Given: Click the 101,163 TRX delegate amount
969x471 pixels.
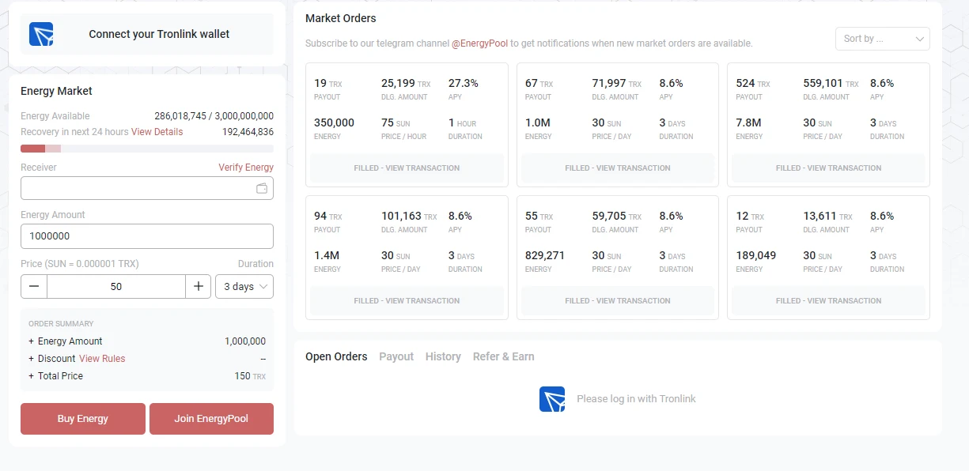Looking at the screenshot, I should coord(409,216).
